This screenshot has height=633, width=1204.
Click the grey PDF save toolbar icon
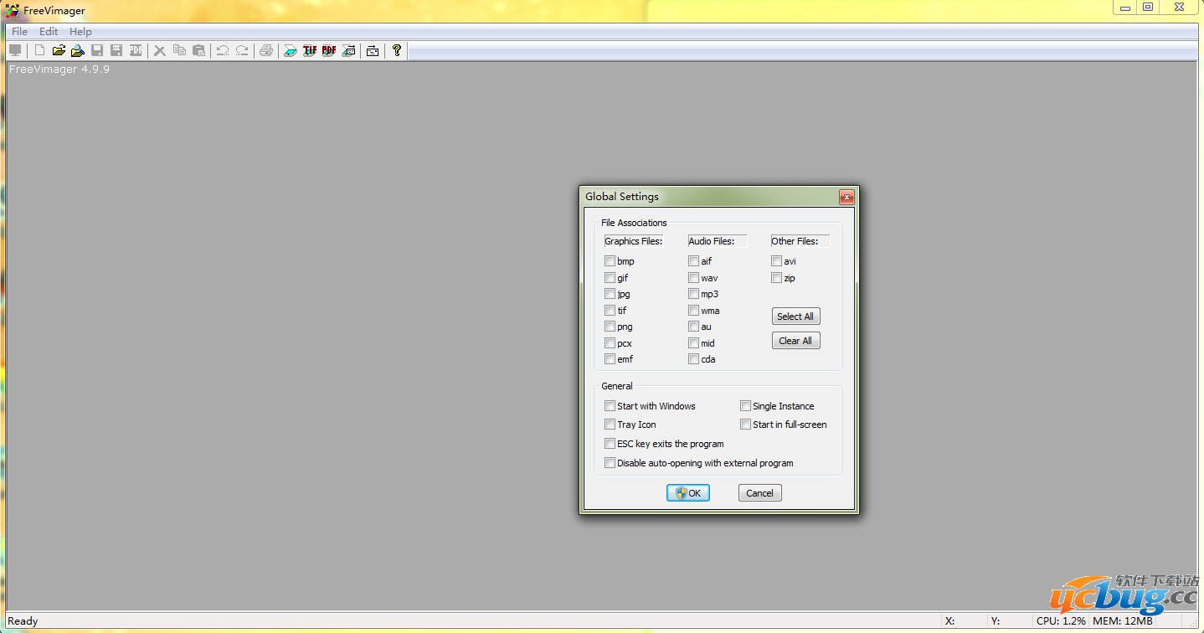[x=136, y=50]
